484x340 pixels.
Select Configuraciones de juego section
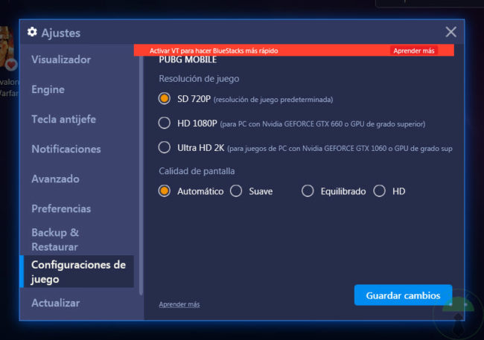coord(78,272)
